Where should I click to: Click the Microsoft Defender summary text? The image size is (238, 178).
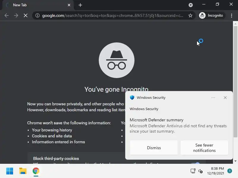point(156,120)
